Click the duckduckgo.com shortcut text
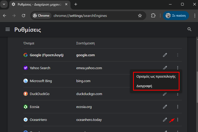 click(x=89, y=94)
